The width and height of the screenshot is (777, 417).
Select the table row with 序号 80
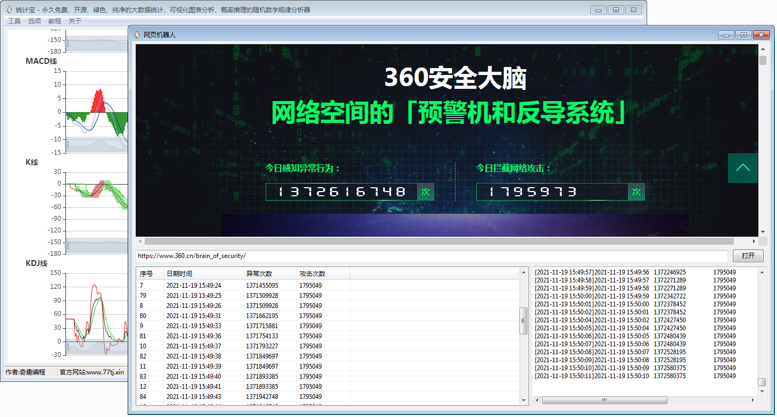tap(327, 316)
